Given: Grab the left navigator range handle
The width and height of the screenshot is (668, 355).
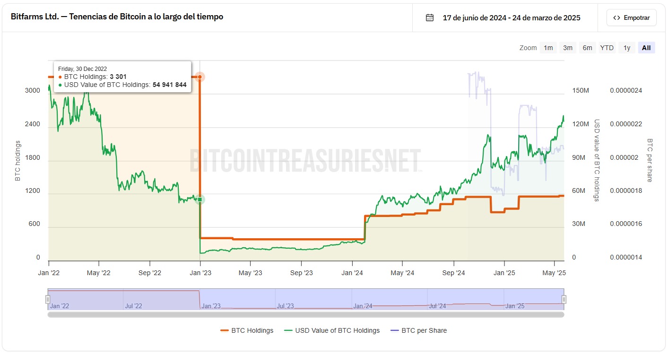Looking at the screenshot, I should pyautogui.click(x=48, y=299).
